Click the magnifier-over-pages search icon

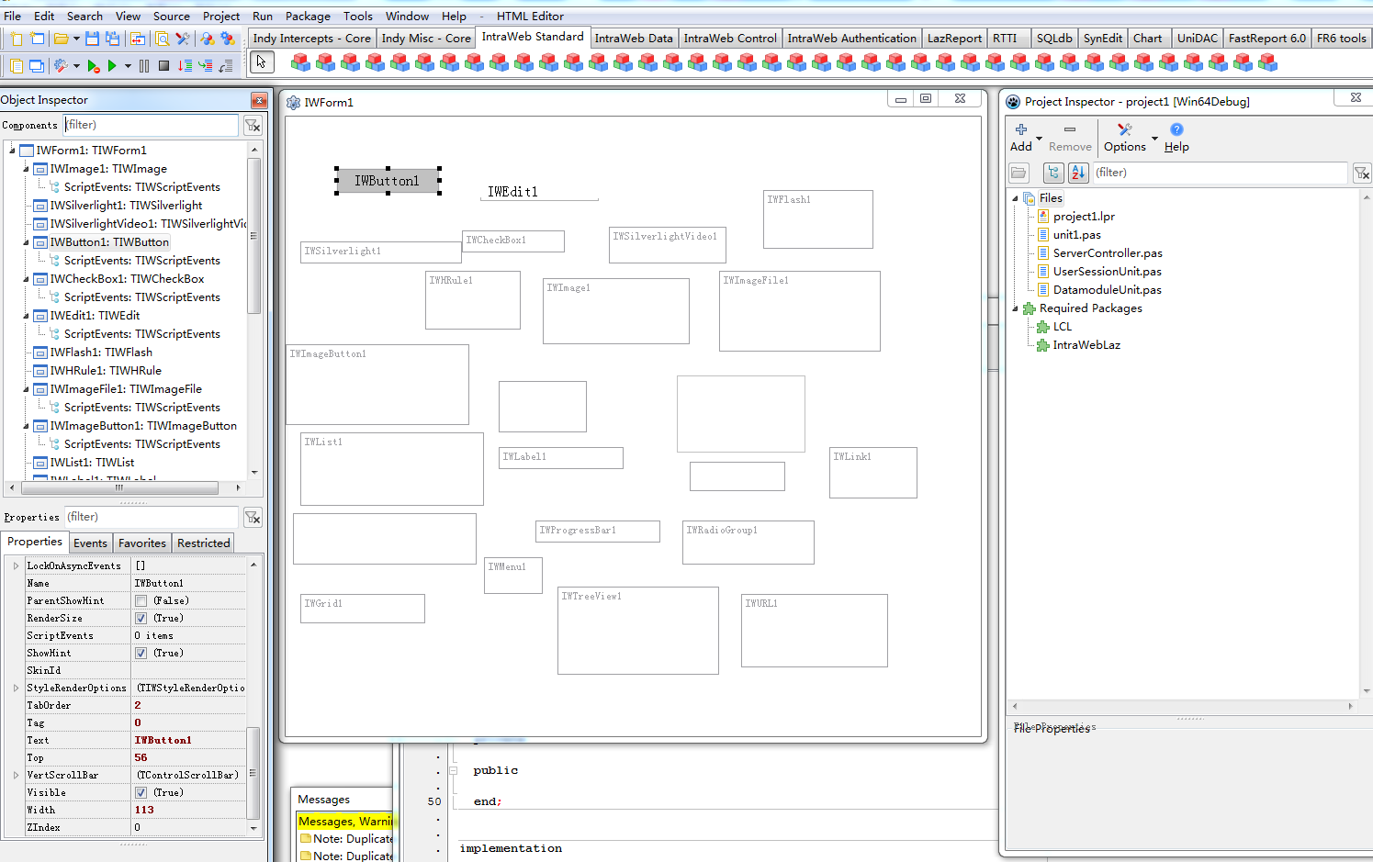point(162,39)
